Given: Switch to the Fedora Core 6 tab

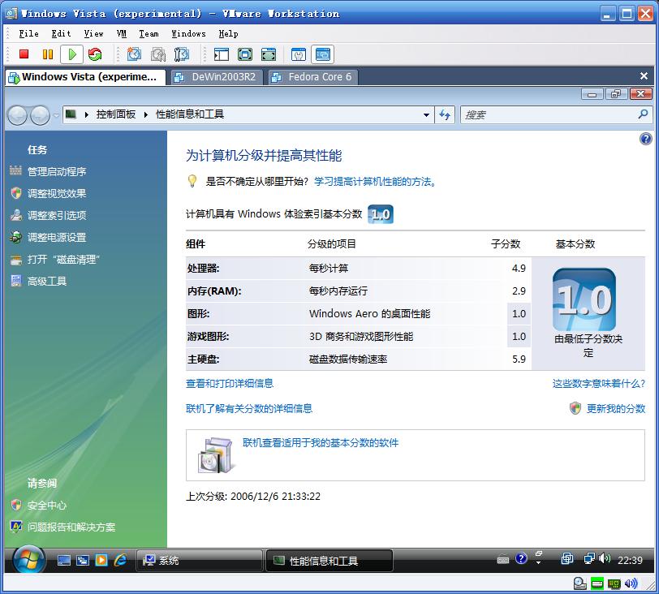Looking at the screenshot, I should [312, 77].
